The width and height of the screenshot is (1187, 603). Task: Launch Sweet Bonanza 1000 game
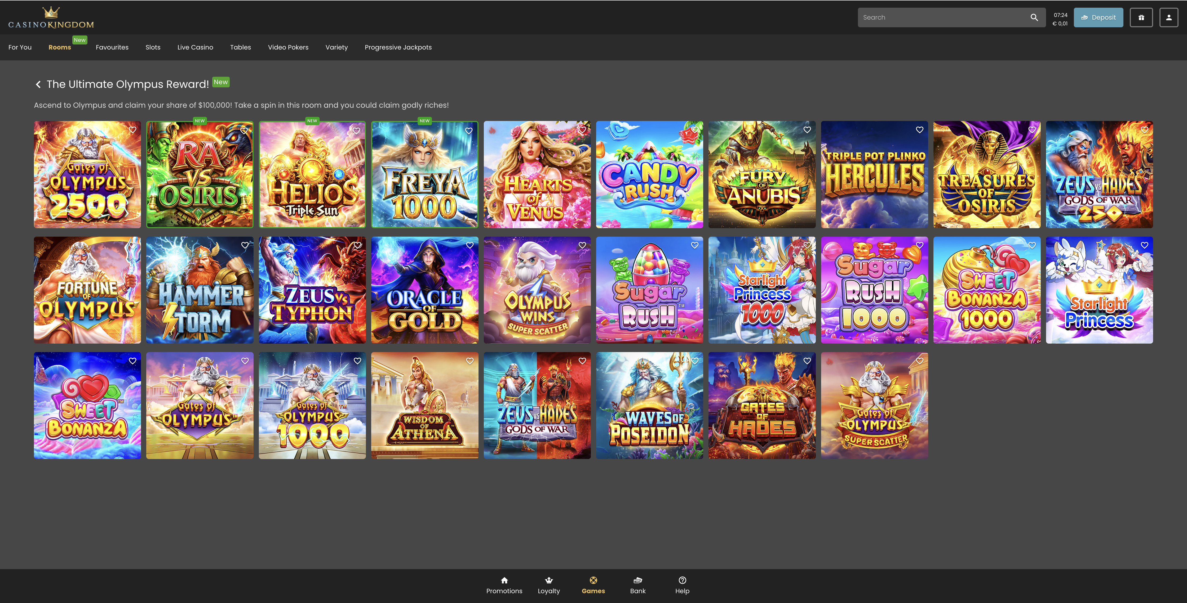[x=986, y=290]
